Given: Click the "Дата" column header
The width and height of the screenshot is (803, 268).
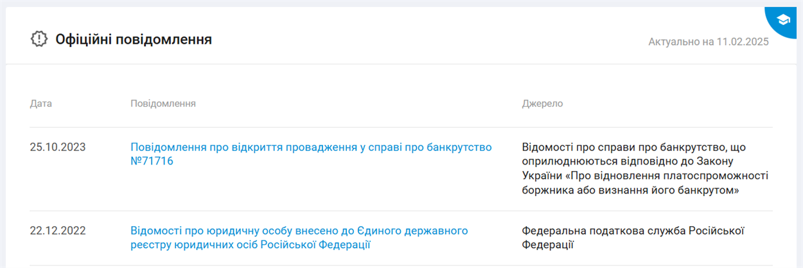Looking at the screenshot, I should 41,103.
